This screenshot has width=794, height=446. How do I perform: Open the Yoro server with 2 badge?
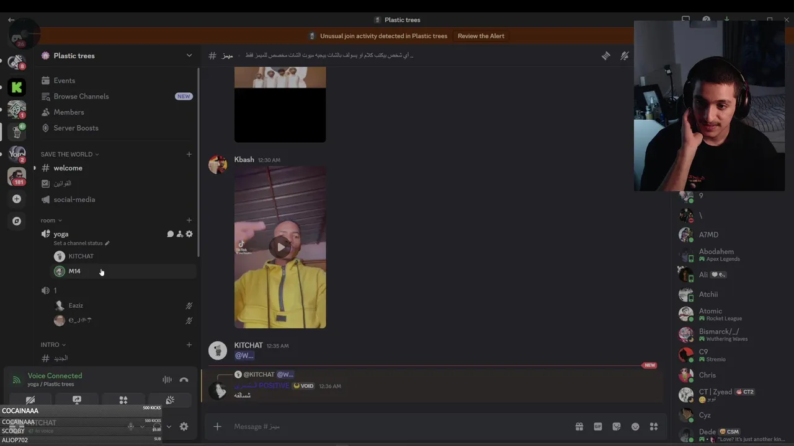click(17, 154)
